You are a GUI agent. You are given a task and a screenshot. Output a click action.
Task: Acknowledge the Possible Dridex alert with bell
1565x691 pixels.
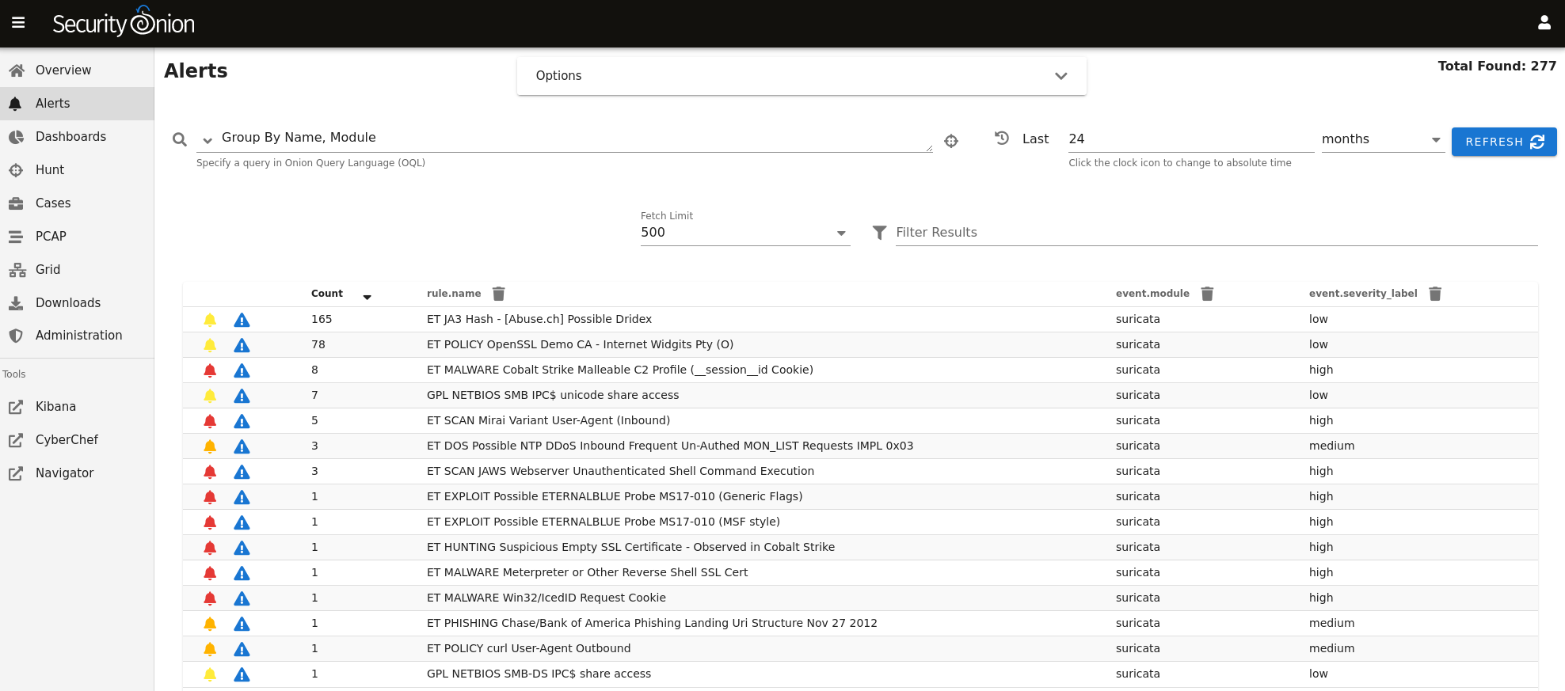click(210, 320)
